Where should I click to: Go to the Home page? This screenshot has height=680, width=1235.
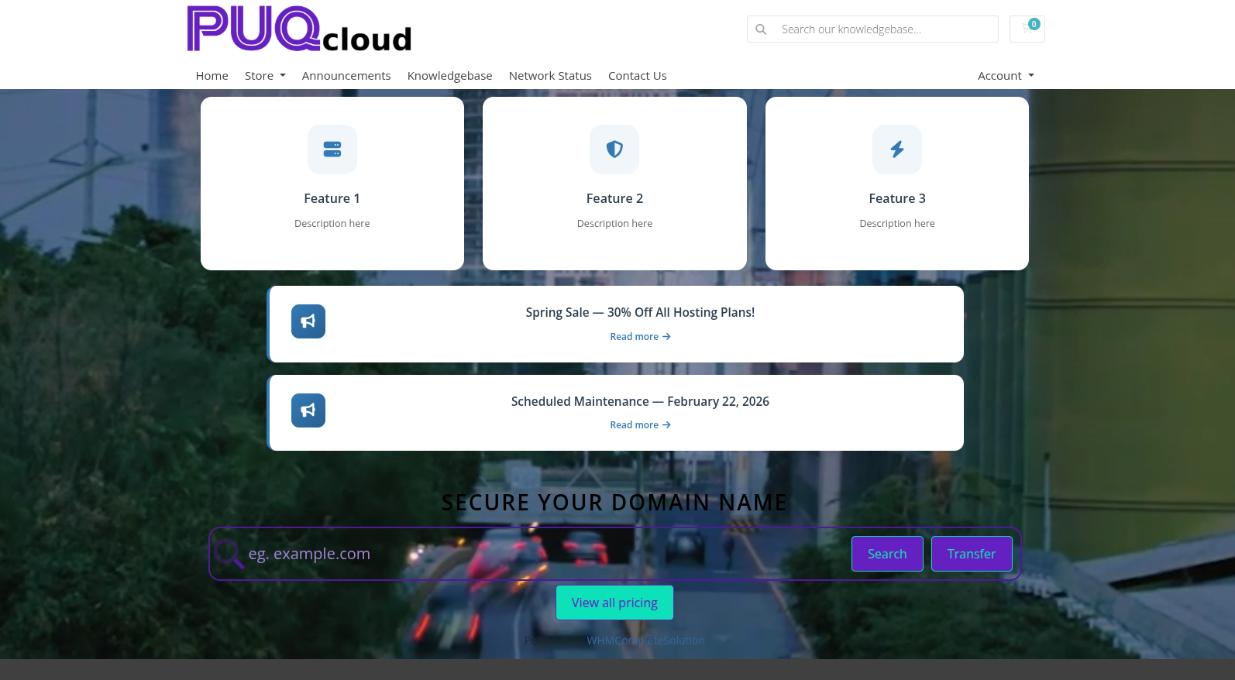[212, 76]
